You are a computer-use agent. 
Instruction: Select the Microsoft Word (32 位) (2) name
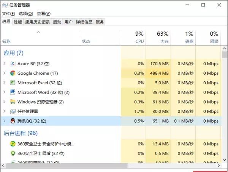click(43, 92)
